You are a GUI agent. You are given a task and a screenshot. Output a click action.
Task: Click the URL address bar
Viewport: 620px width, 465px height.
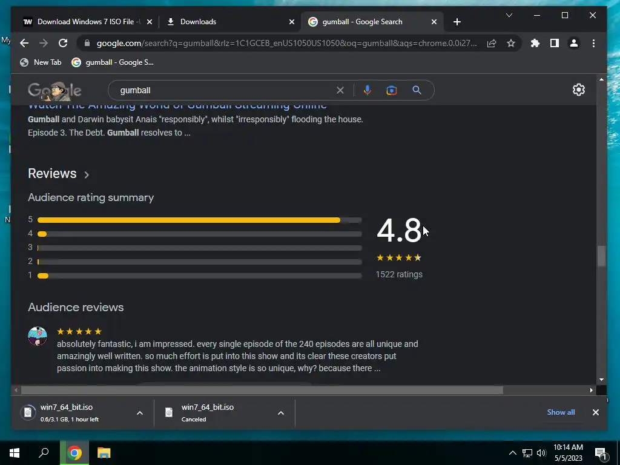point(286,43)
